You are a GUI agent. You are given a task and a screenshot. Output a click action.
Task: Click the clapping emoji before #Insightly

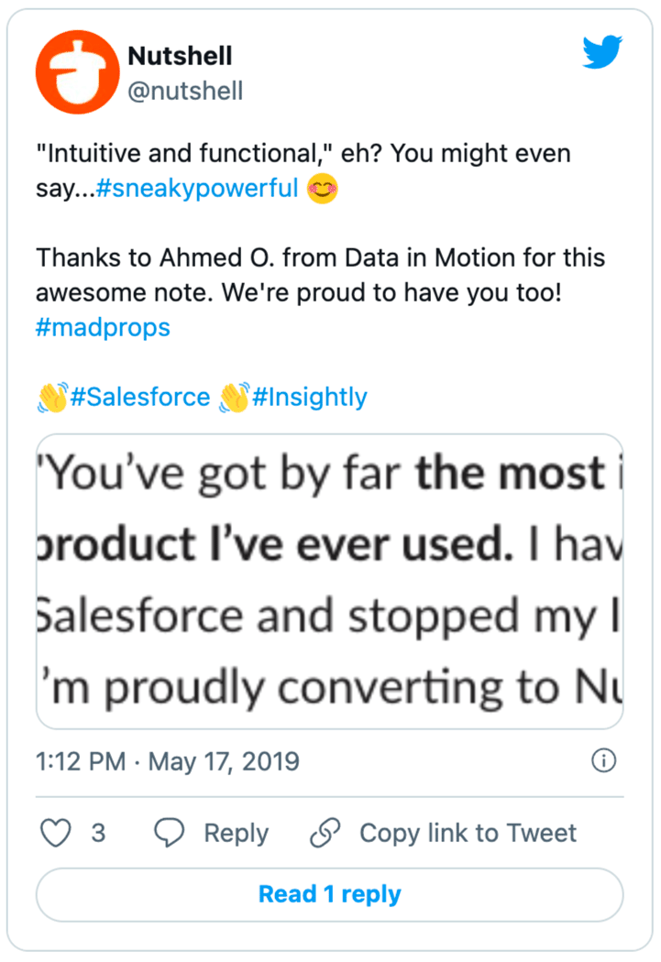pyautogui.click(x=234, y=398)
